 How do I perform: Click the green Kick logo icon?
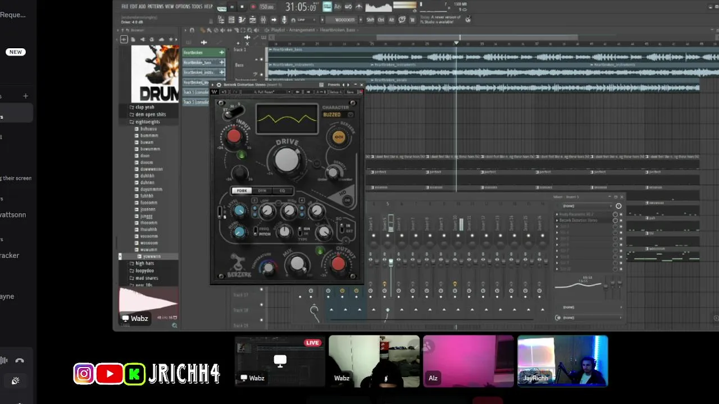coord(134,374)
